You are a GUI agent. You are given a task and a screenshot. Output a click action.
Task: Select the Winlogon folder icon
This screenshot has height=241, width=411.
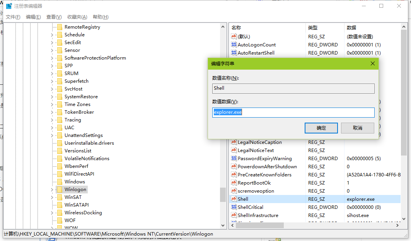[x=59, y=190]
